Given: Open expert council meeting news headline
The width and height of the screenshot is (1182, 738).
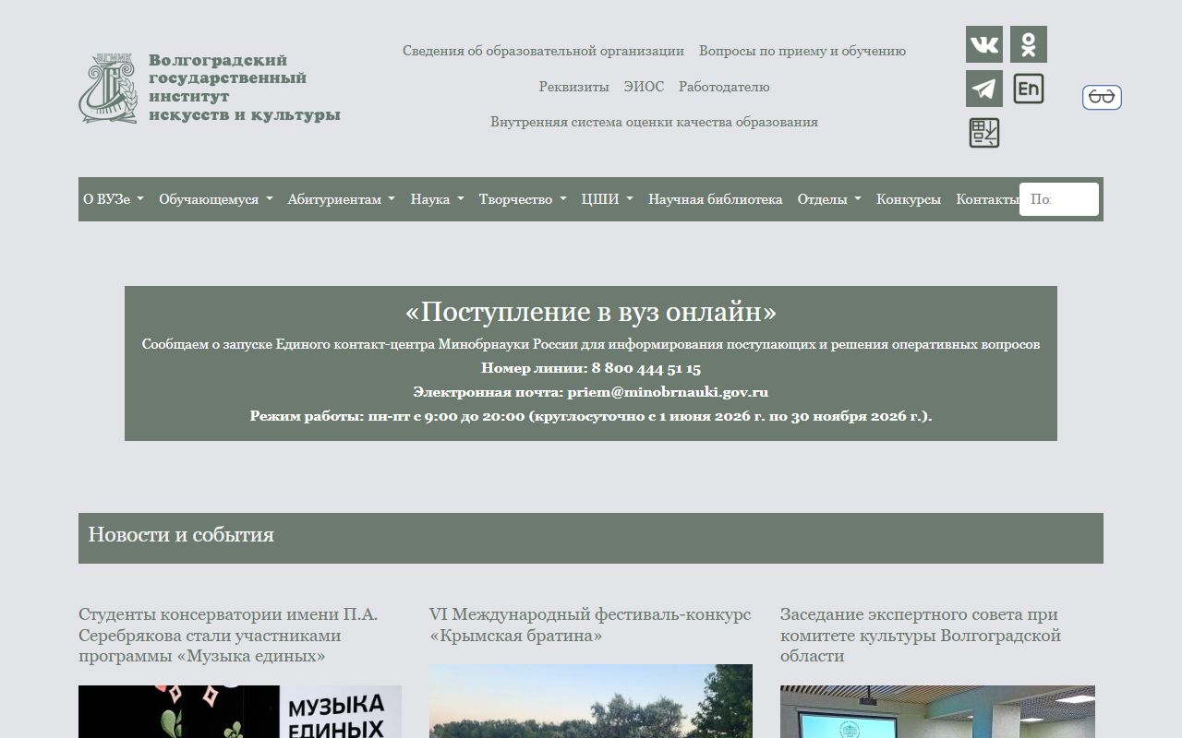Looking at the screenshot, I should pyautogui.click(x=921, y=636).
